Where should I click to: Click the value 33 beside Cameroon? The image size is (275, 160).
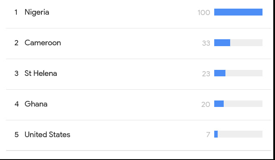tap(206, 43)
